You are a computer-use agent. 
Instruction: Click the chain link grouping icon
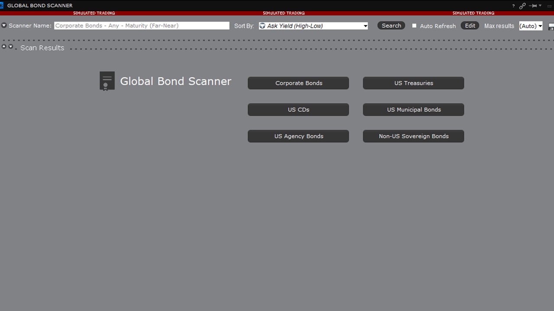(x=522, y=6)
